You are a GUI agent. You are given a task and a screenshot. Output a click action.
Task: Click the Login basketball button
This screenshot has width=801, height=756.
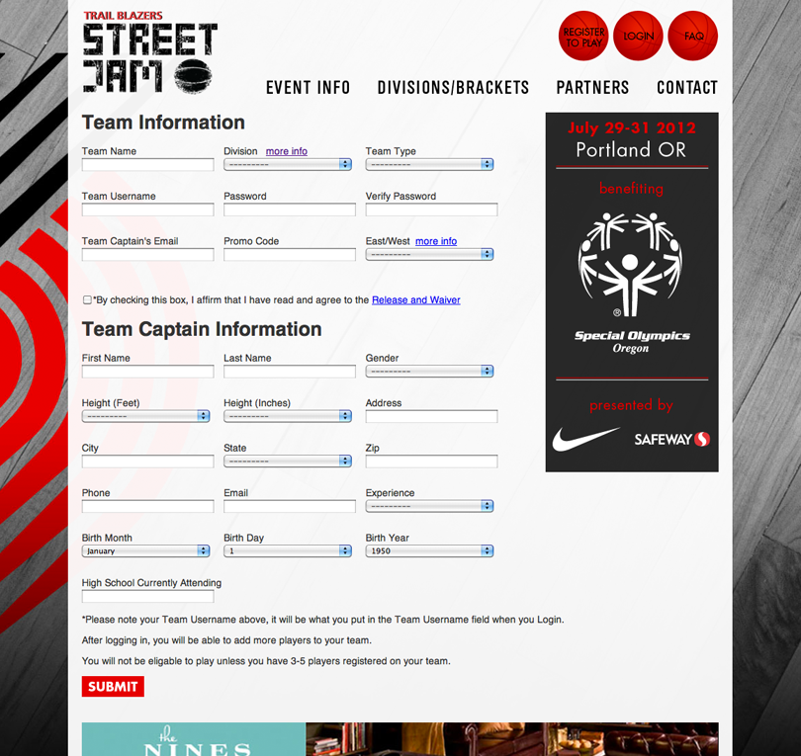point(638,37)
